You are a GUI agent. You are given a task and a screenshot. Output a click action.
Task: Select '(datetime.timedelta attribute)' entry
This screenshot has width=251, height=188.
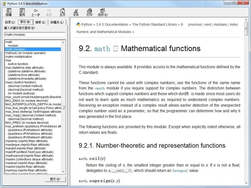tap(27, 79)
